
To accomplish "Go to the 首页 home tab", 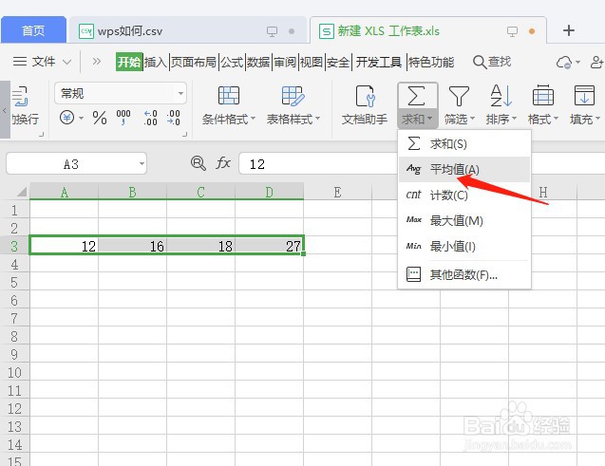I will coord(33,30).
